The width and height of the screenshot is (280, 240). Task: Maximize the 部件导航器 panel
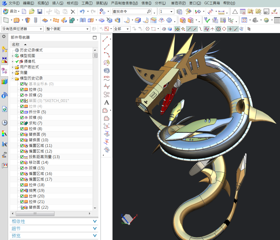click(x=95, y=37)
